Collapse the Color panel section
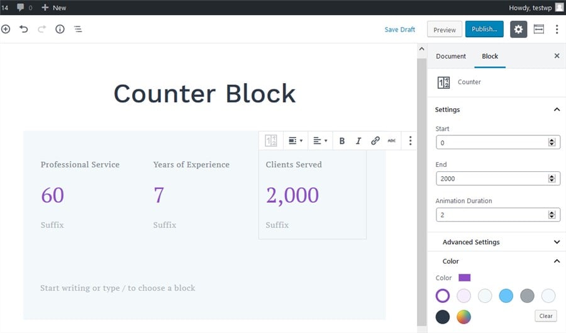Viewport: 566px width, 333px height. [x=557, y=261]
